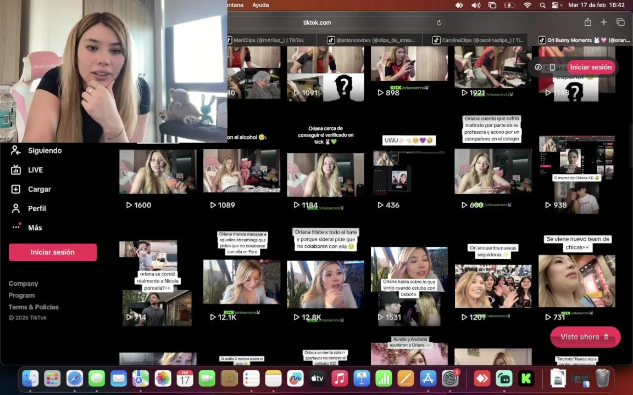633x395 pixels.
Task: Show the Safari tab overview
Action: point(620,22)
